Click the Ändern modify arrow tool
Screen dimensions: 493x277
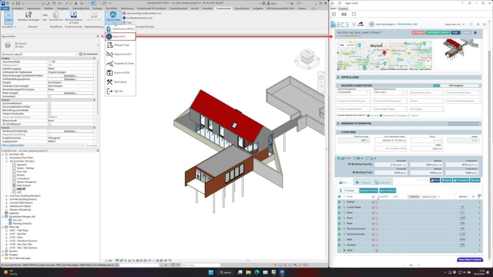pyautogui.click(x=9, y=17)
